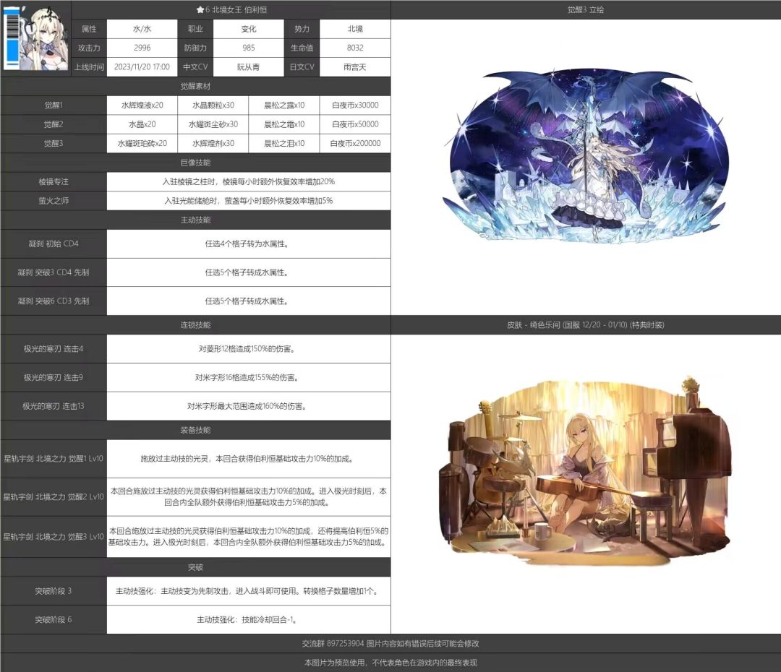This screenshot has height=672, width=781.
Task: Click the material cell 水耀斑珀砖x20
Action: click(x=142, y=143)
